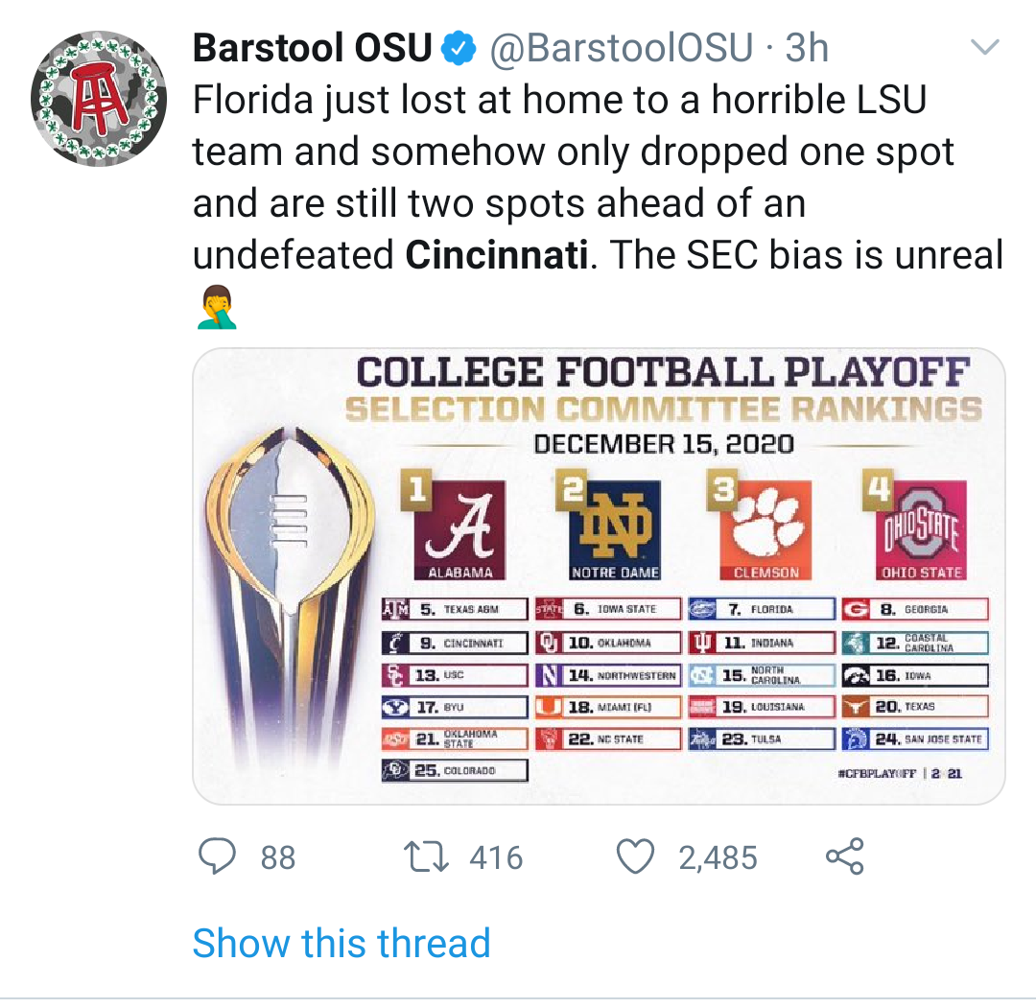Click the blue verified badge
The height and width of the screenshot is (1008, 1036).
459,48
